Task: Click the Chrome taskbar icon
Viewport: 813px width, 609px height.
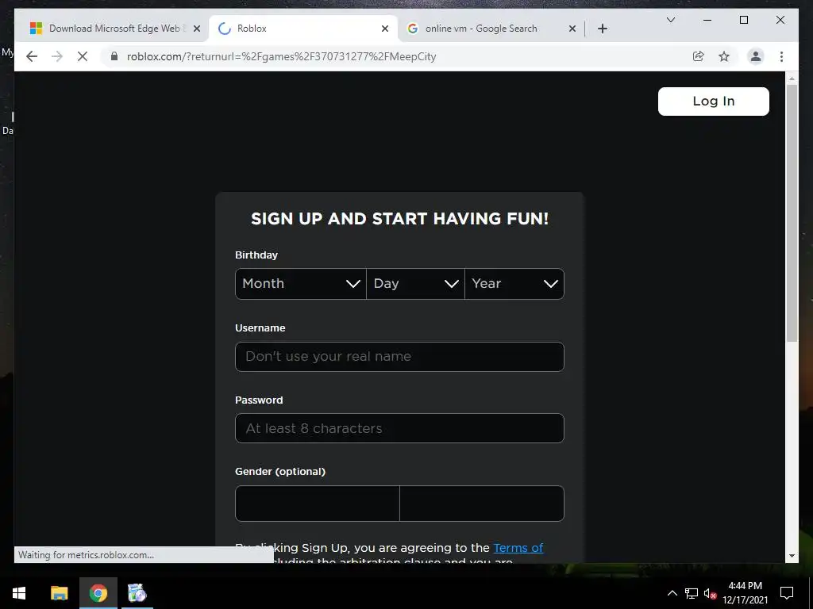Action: 98,593
